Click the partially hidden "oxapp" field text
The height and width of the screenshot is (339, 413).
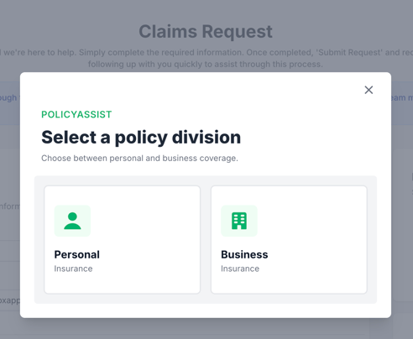click(10, 300)
